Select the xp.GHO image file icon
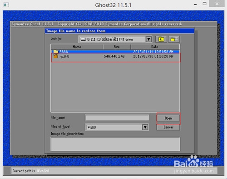 click(x=55, y=56)
